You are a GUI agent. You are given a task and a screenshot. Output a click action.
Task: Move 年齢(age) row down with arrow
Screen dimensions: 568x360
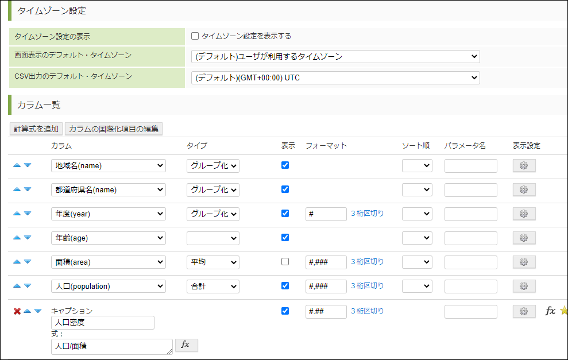coord(28,238)
